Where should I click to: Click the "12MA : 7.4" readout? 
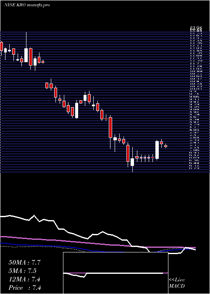coord(24,279)
